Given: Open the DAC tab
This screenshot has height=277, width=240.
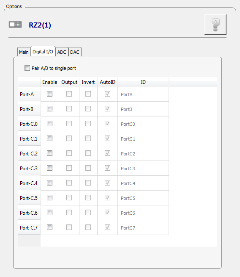Looking at the screenshot, I should (75, 52).
